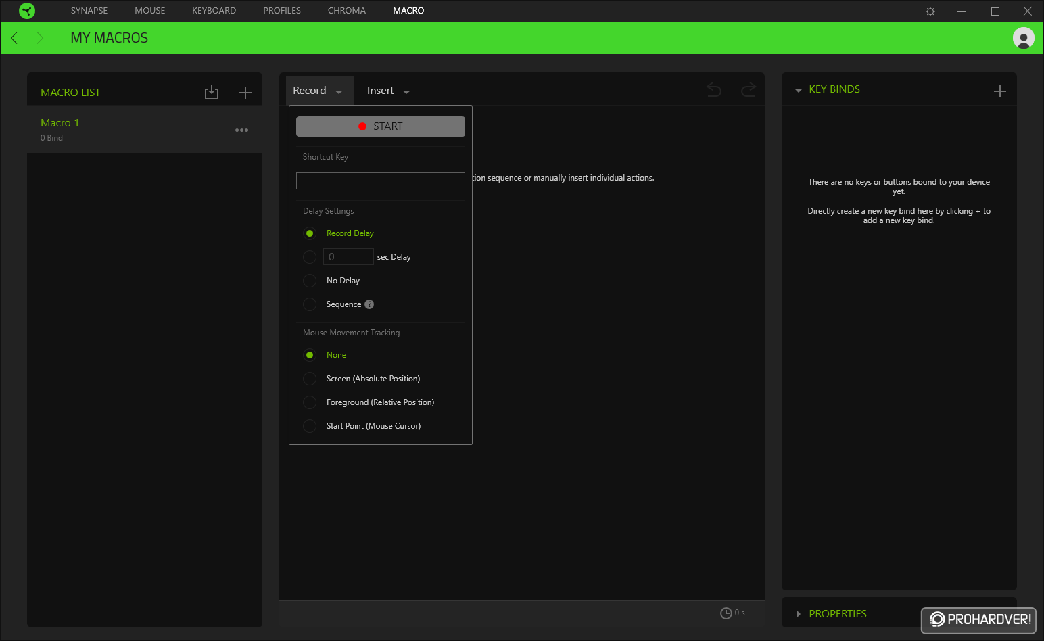1044x641 pixels.
Task: Open the MACRO tab
Action: [x=408, y=11]
